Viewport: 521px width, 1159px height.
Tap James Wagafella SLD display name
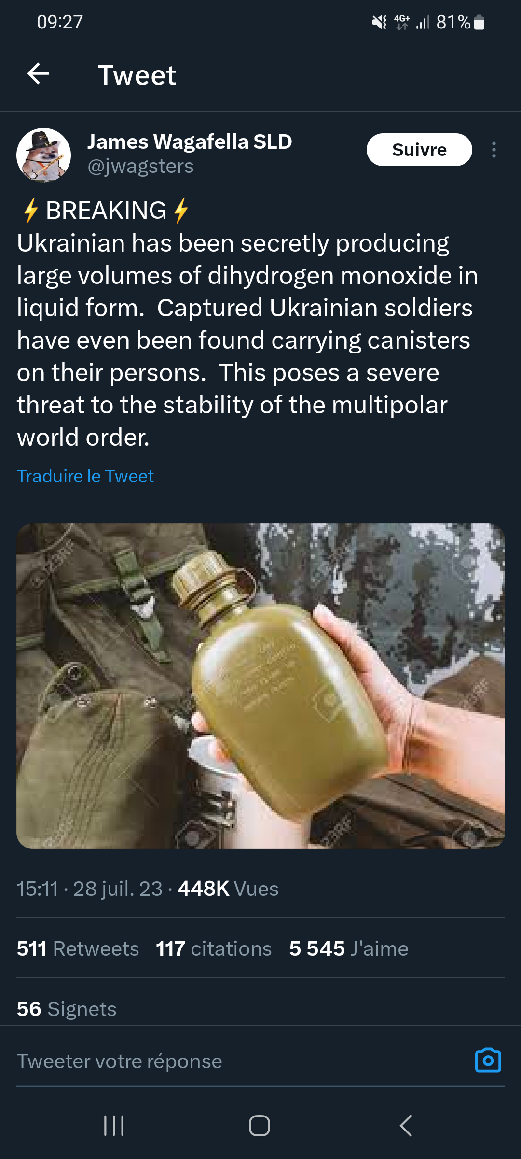tap(190, 142)
